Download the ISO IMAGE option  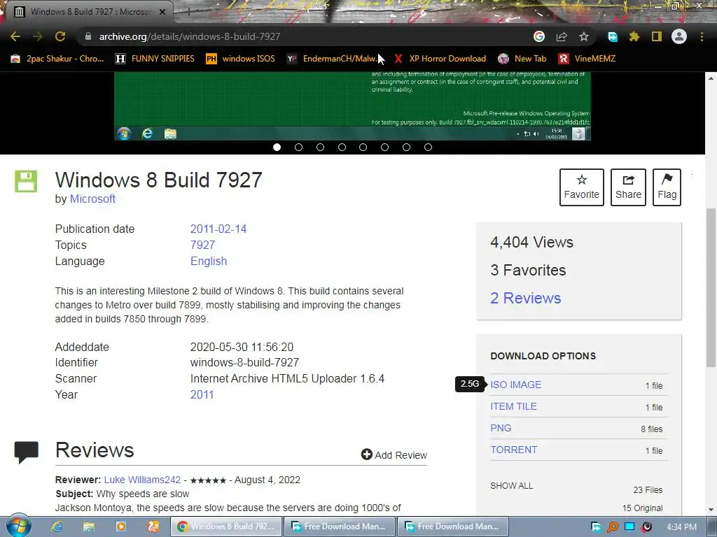(516, 385)
